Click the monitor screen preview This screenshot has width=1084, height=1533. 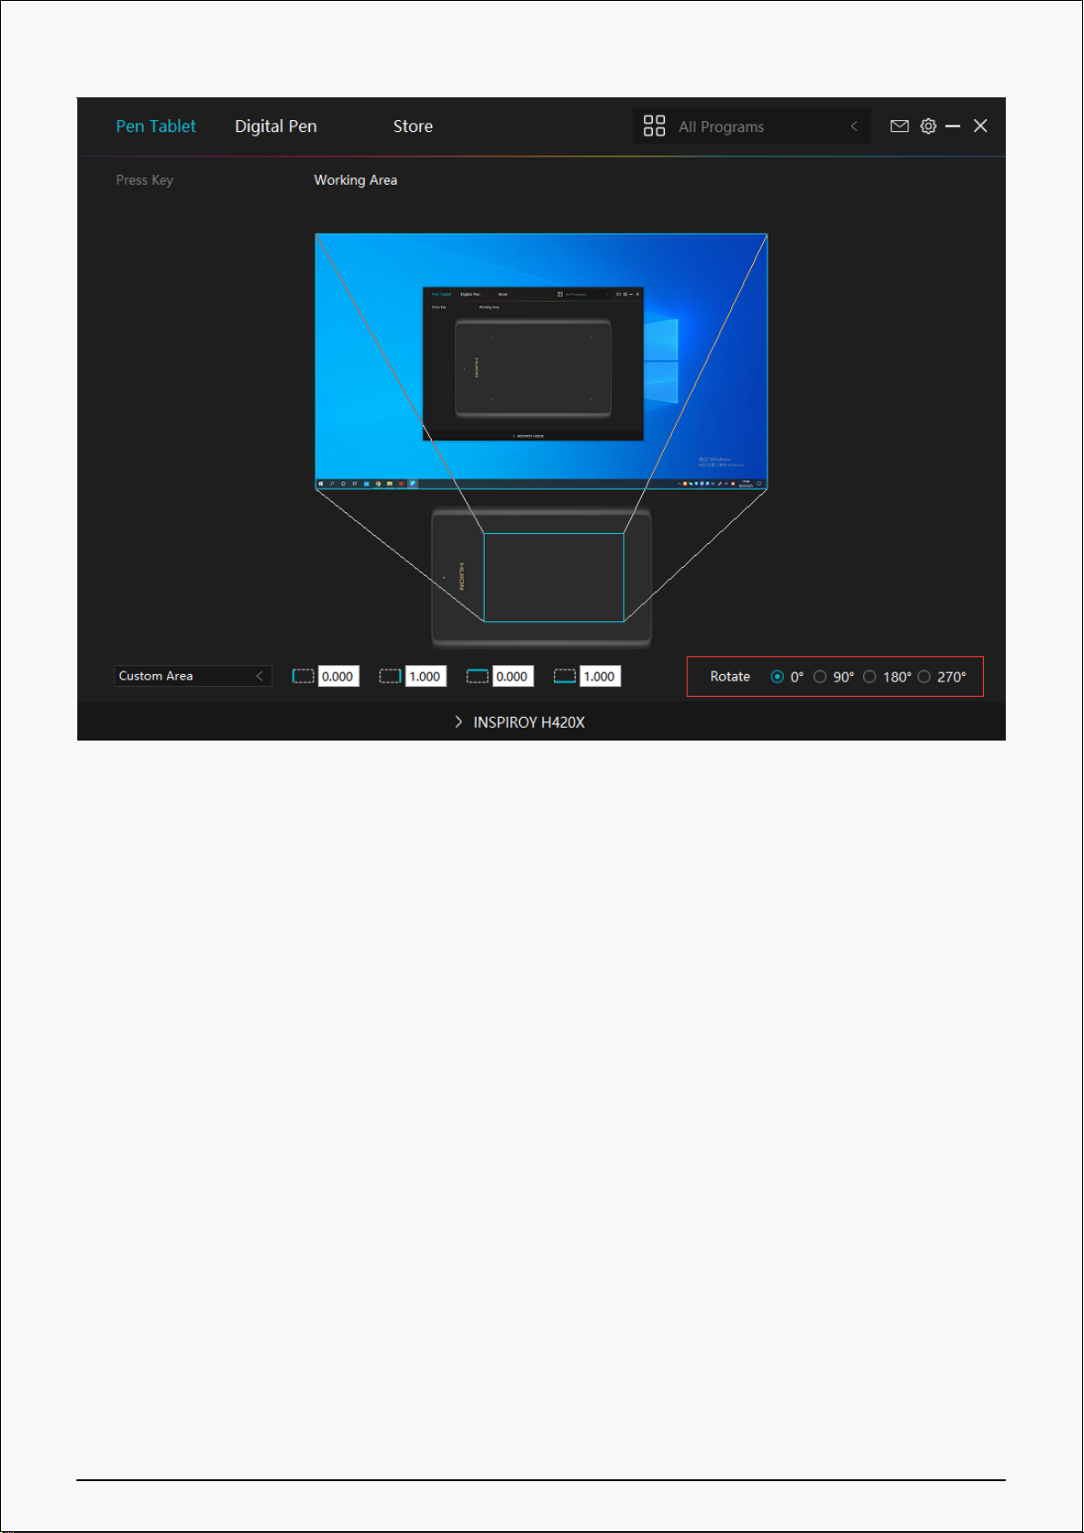pyautogui.click(x=541, y=361)
